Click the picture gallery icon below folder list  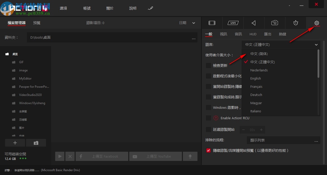[x=36, y=143]
